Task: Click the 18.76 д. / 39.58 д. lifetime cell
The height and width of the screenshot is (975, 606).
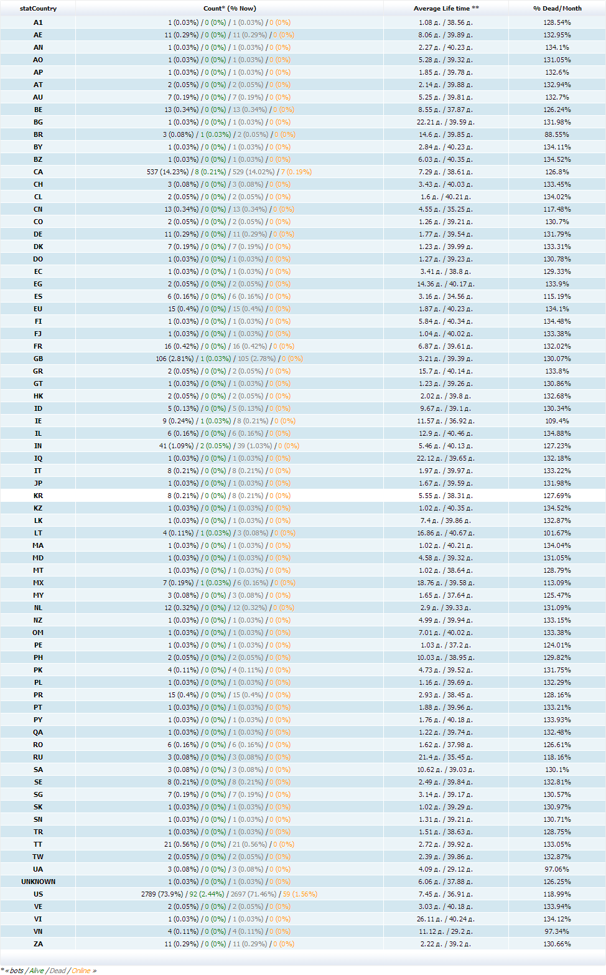Action: click(x=445, y=583)
